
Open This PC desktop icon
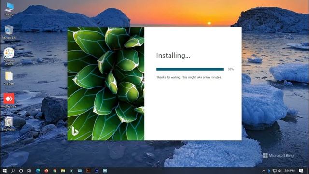click(x=9, y=9)
